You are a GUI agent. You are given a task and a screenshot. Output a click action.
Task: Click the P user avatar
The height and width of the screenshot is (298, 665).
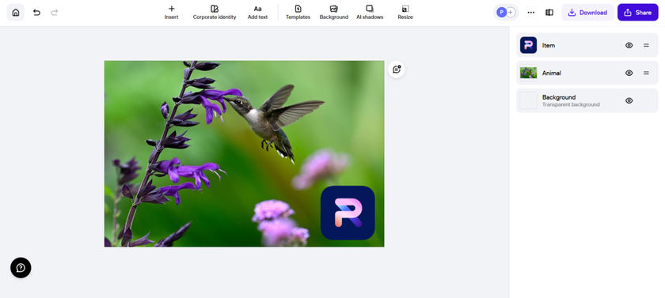(501, 13)
